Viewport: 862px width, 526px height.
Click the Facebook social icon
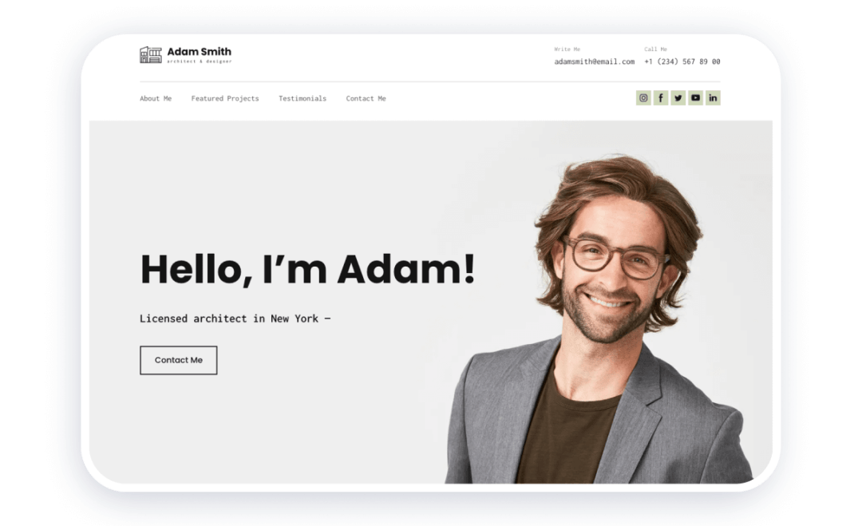(x=661, y=97)
